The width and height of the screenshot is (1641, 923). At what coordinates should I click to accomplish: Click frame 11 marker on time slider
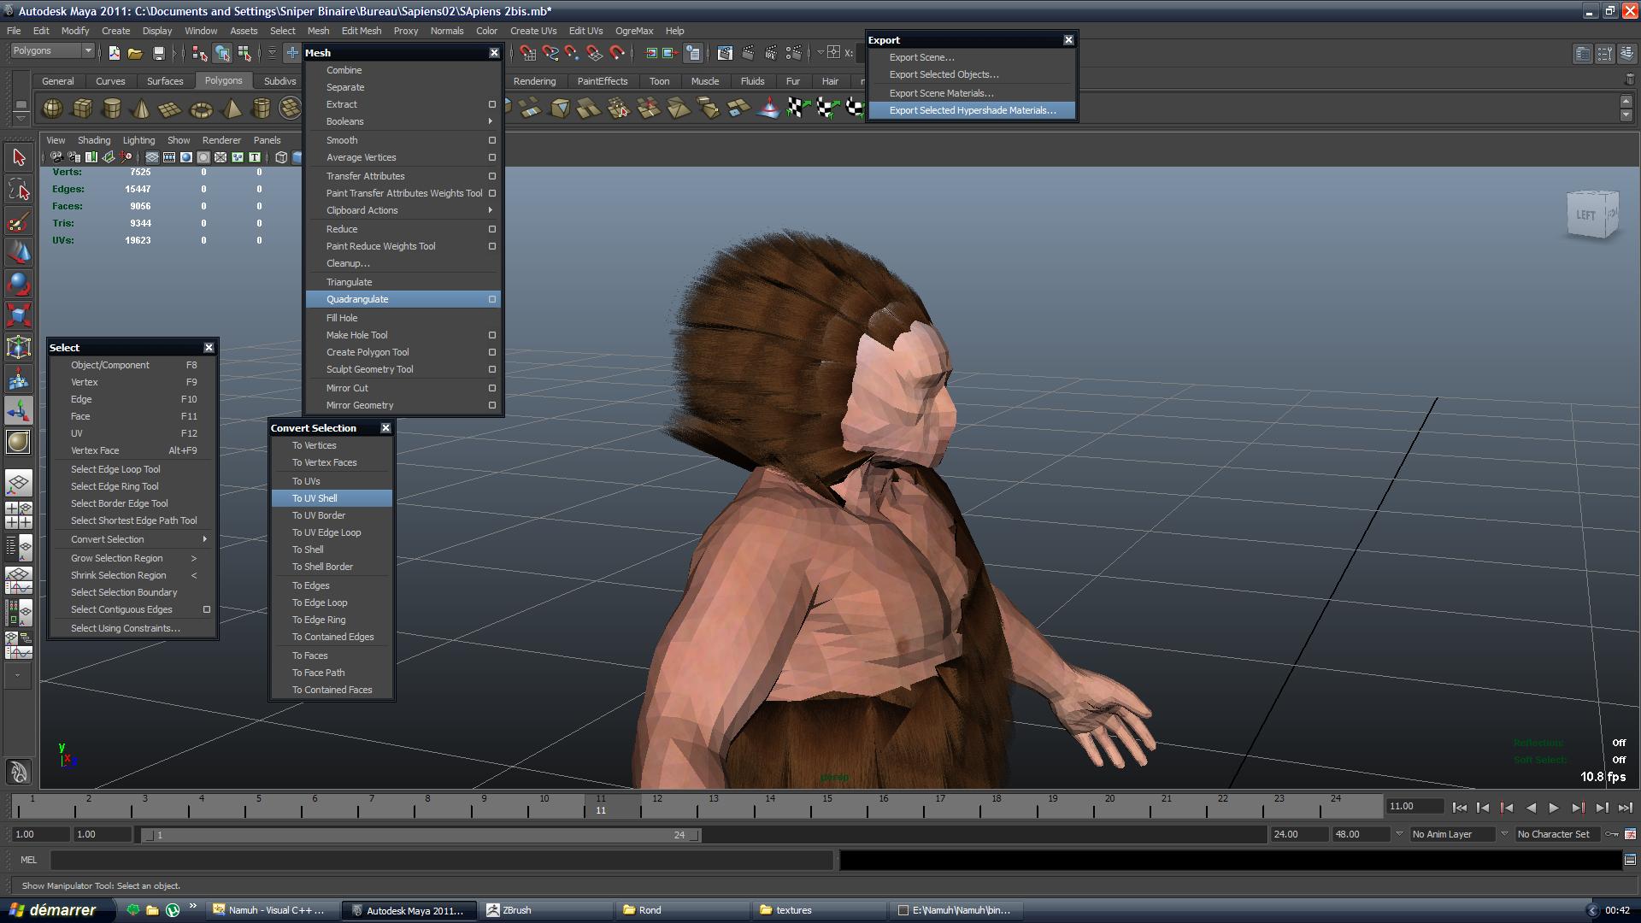coord(601,805)
